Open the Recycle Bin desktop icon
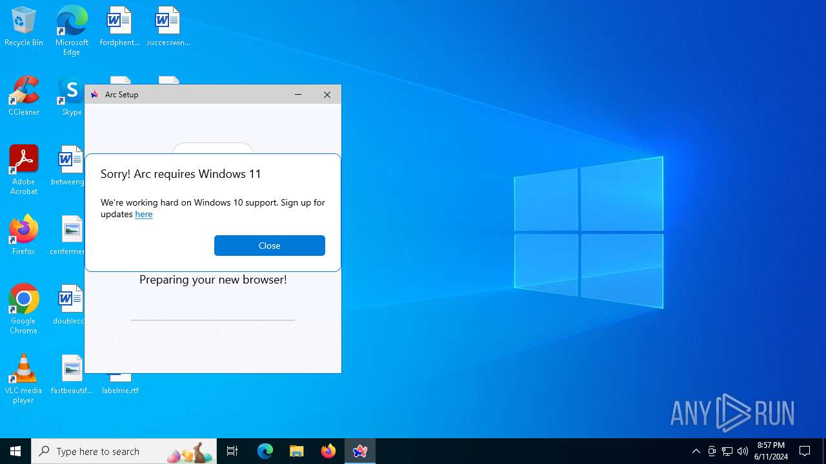Viewport: 826px width, 464px height. 24,27
